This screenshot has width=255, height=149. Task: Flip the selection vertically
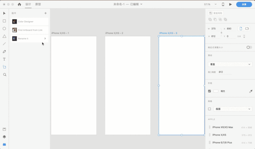click(x=244, y=36)
